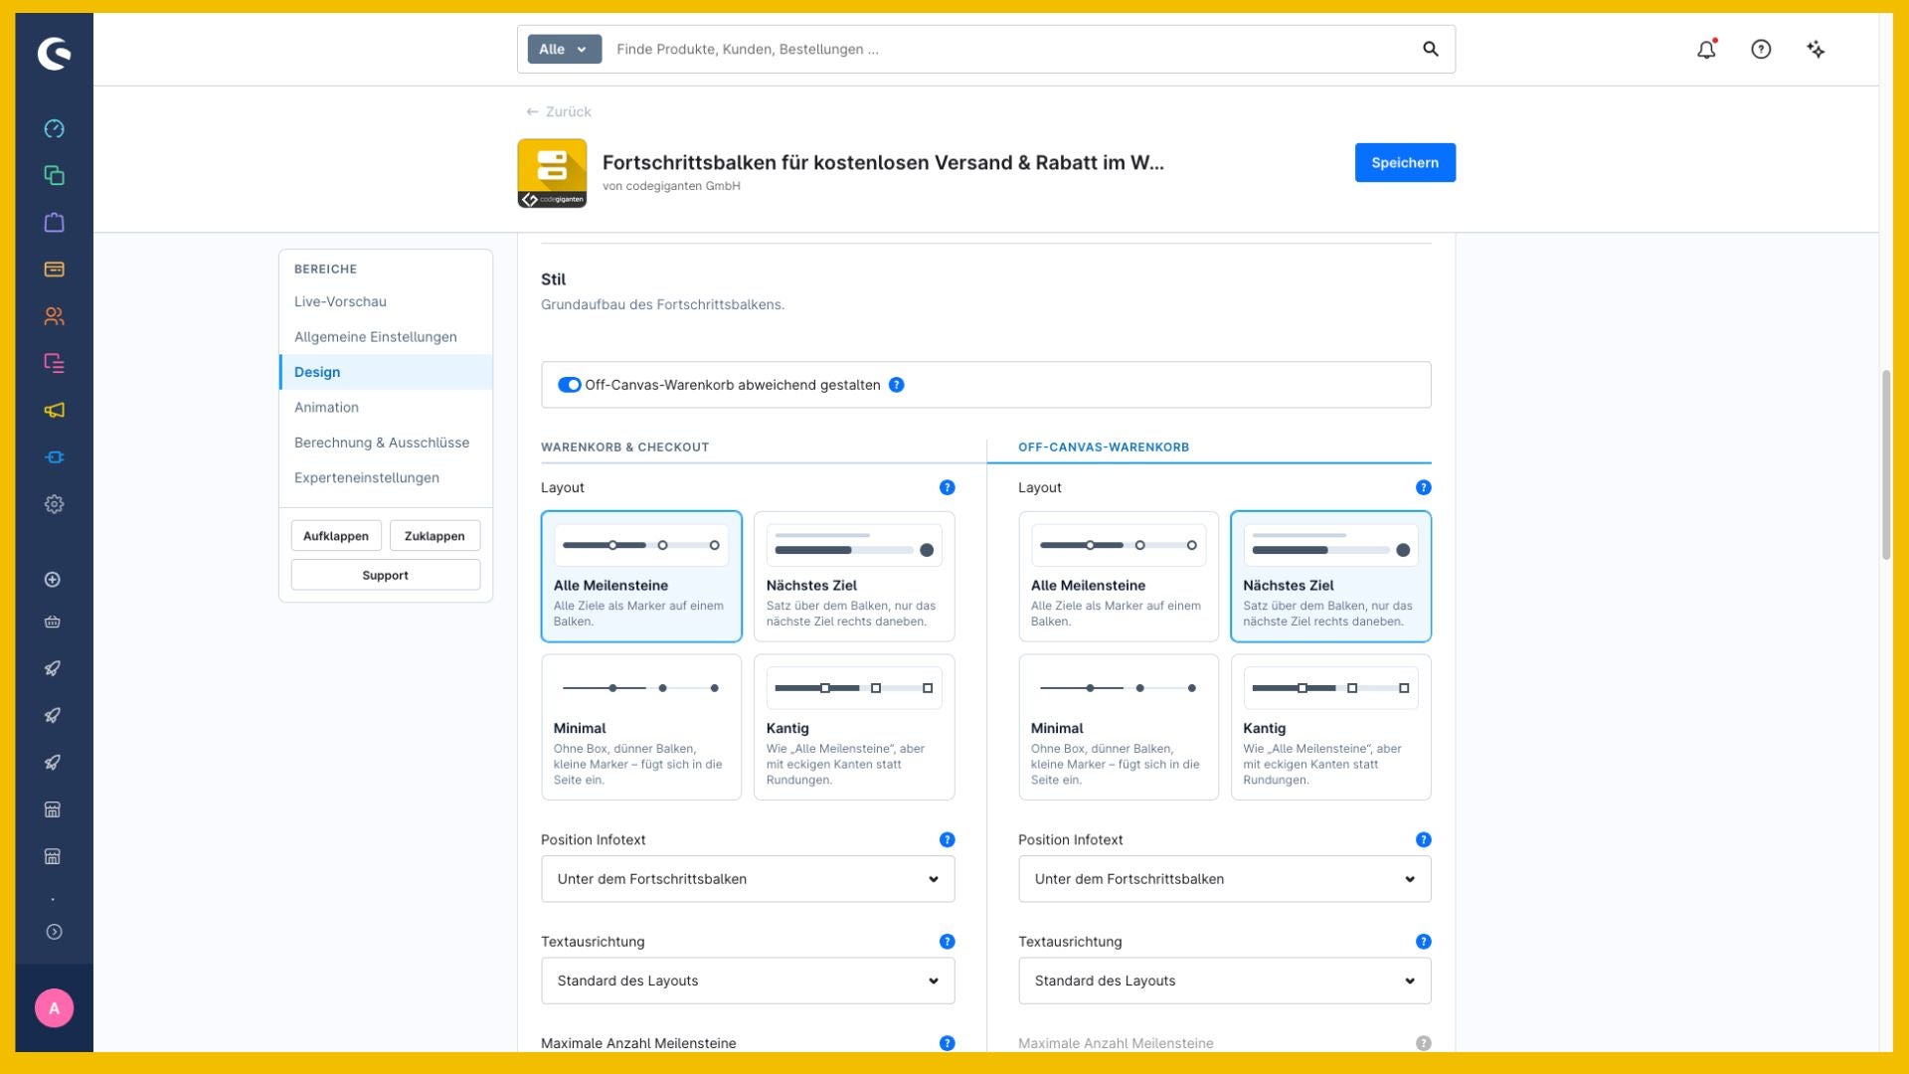Expand the sidebar with the arrow circle icon
Screen dimensions: 1909x1074
[x=54, y=932]
